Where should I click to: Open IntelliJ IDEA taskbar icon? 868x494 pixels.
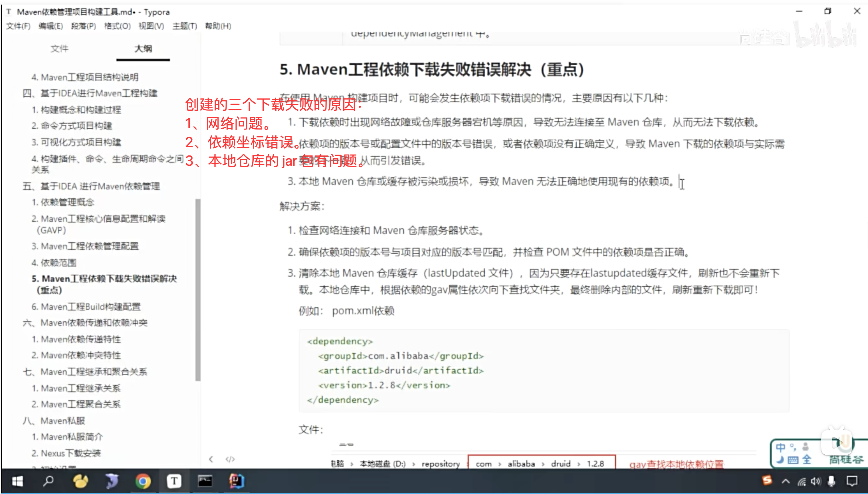(x=236, y=481)
